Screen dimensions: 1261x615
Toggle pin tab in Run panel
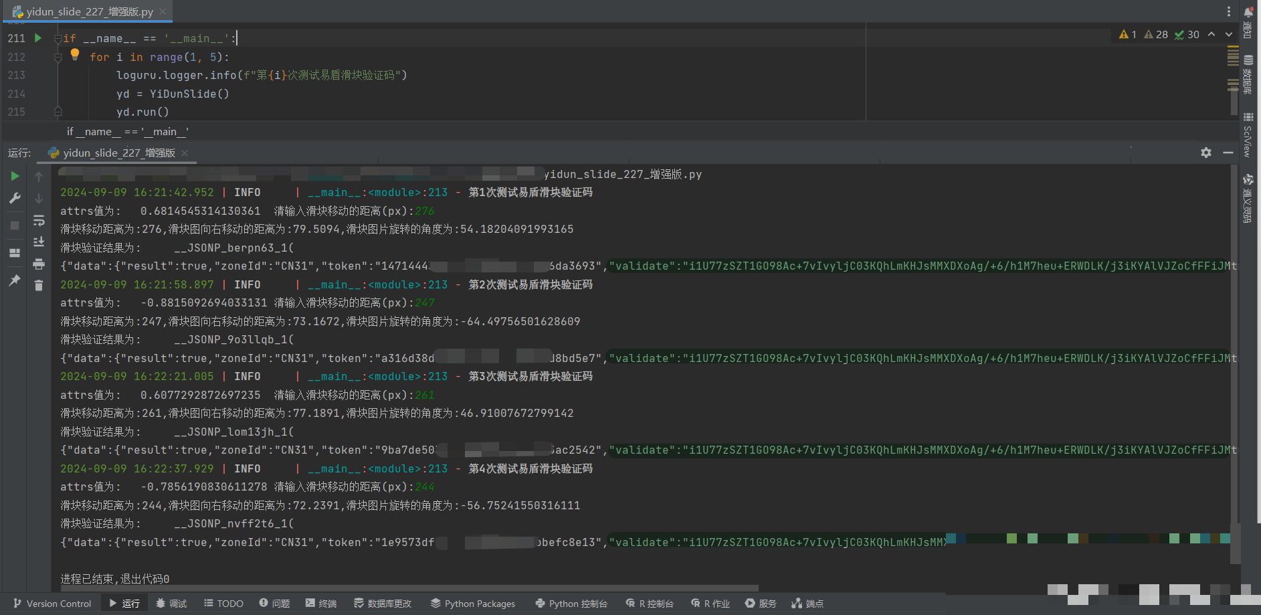15,280
